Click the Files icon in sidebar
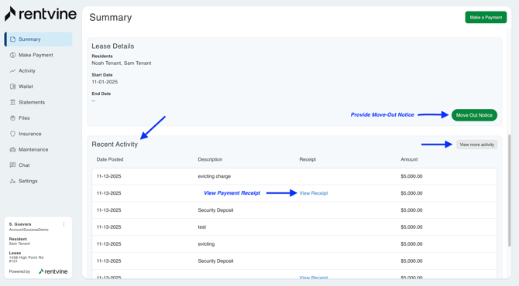The width and height of the screenshot is (519, 286). 12,118
